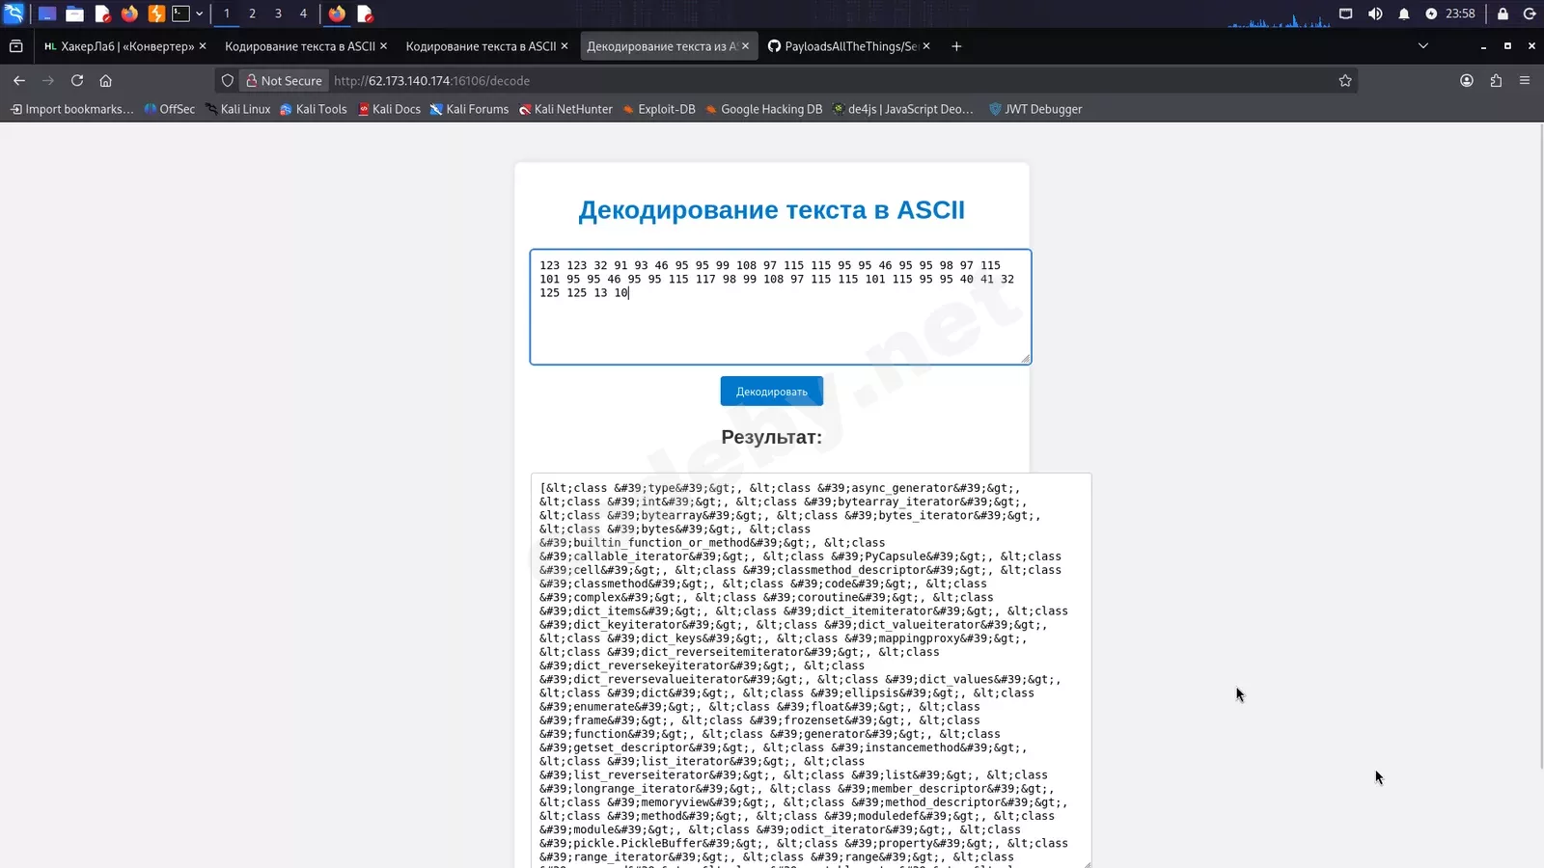Open the Firefox account icon
1544x868 pixels.
[1467, 81]
